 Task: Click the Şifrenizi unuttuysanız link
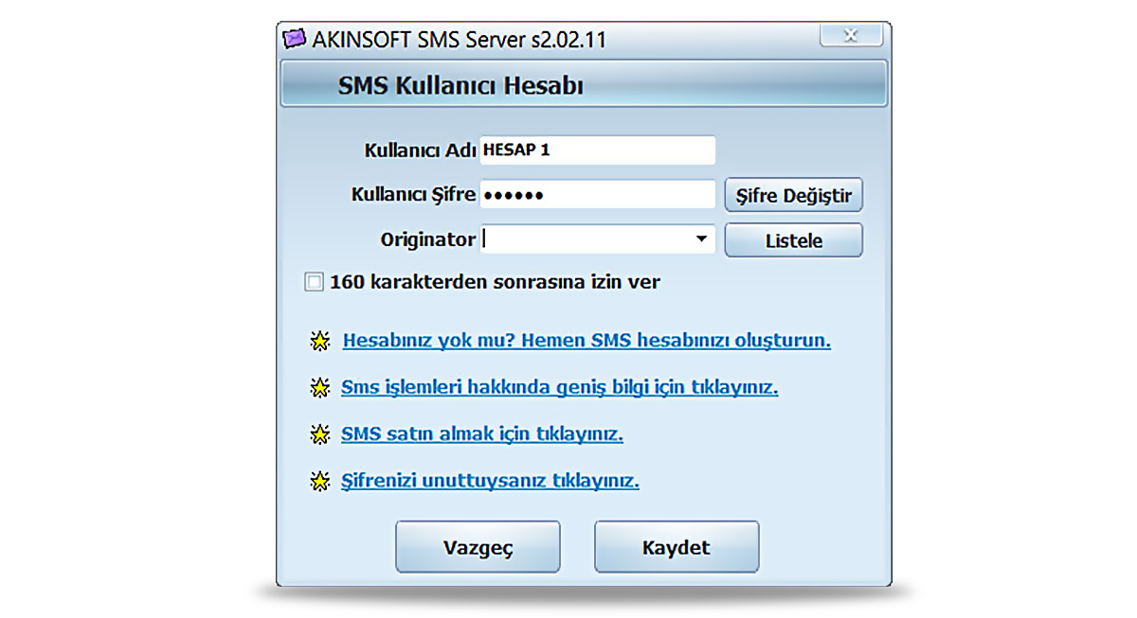click(489, 481)
